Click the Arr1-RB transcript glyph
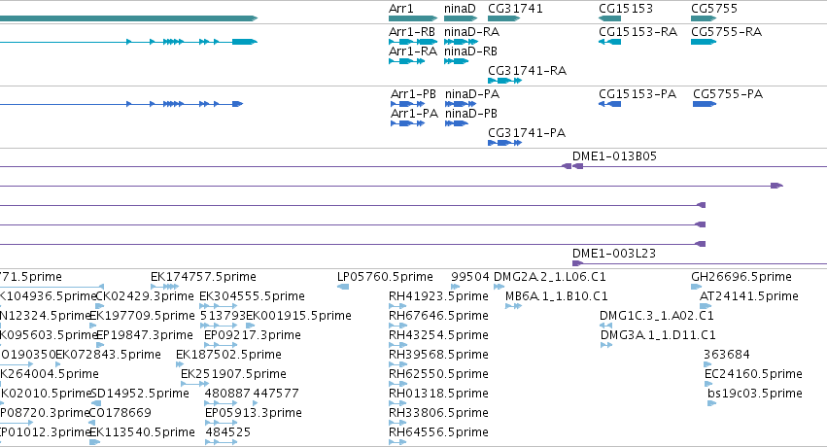Screen dimensions: 827x447 [413, 42]
